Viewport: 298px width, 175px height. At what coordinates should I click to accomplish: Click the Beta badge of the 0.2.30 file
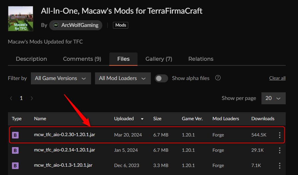[x=15, y=135]
